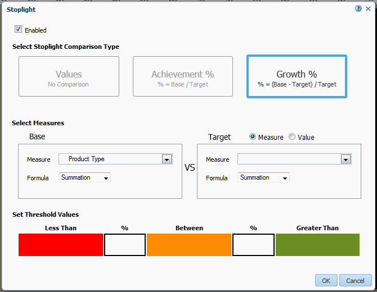
Task: Select Values No Comparison type
Action: coord(69,76)
